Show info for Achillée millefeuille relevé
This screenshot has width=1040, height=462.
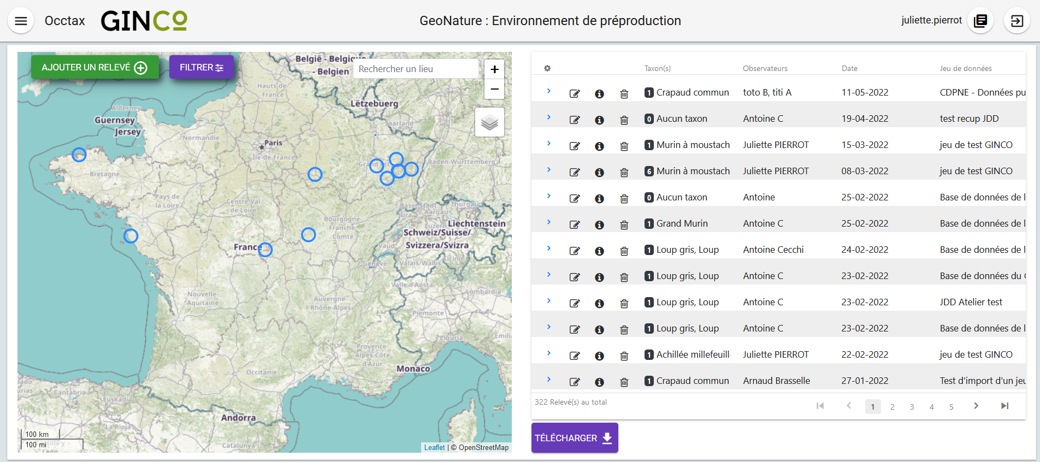point(599,356)
